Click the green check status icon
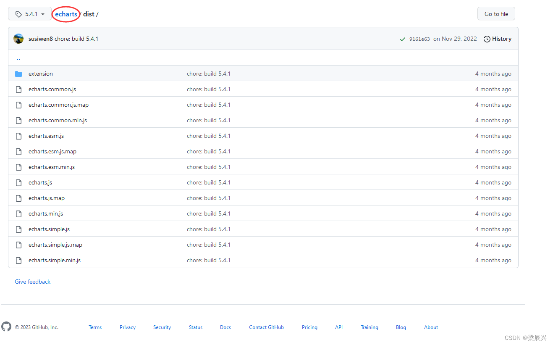Viewport: 553px width, 345px height. click(403, 39)
